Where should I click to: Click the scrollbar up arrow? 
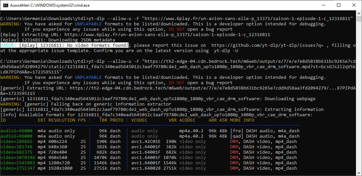click(359, 13)
